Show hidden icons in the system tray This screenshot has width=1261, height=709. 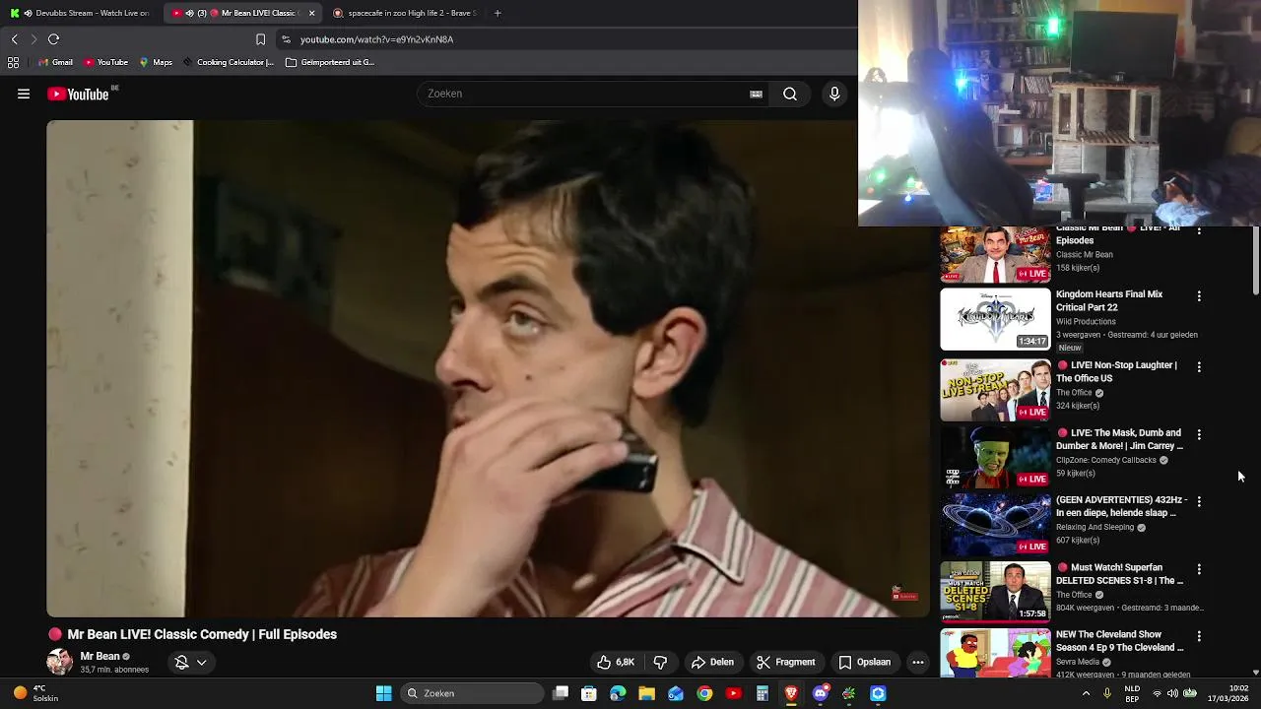[1086, 693]
